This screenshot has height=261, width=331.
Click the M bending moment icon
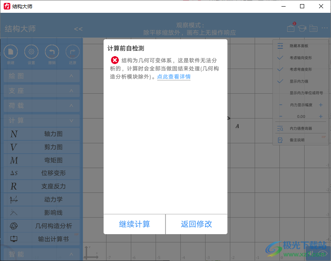14,161
